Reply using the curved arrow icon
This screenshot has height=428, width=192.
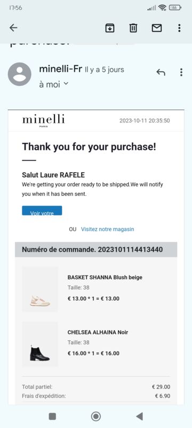[161, 72]
